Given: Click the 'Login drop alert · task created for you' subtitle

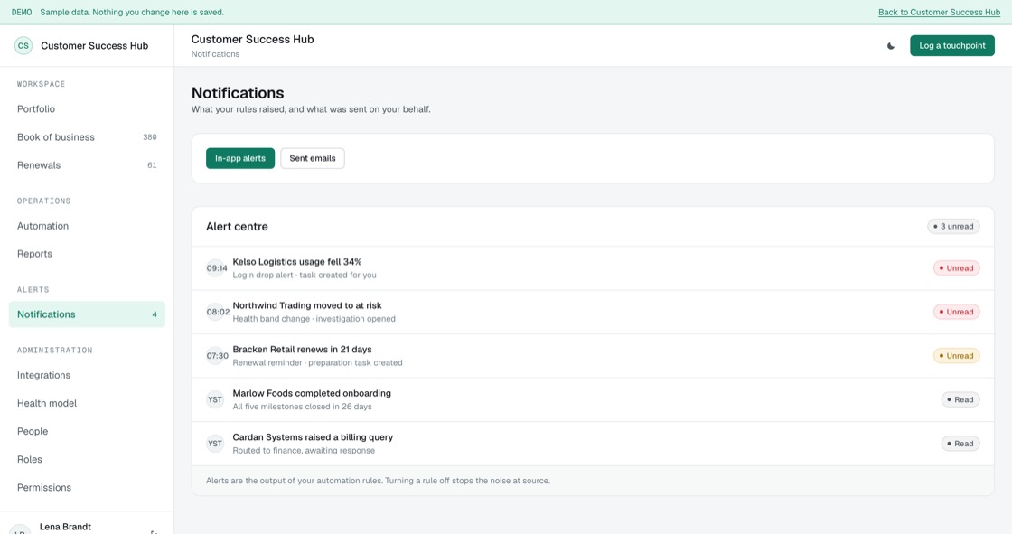Looking at the screenshot, I should pyautogui.click(x=305, y=275).
